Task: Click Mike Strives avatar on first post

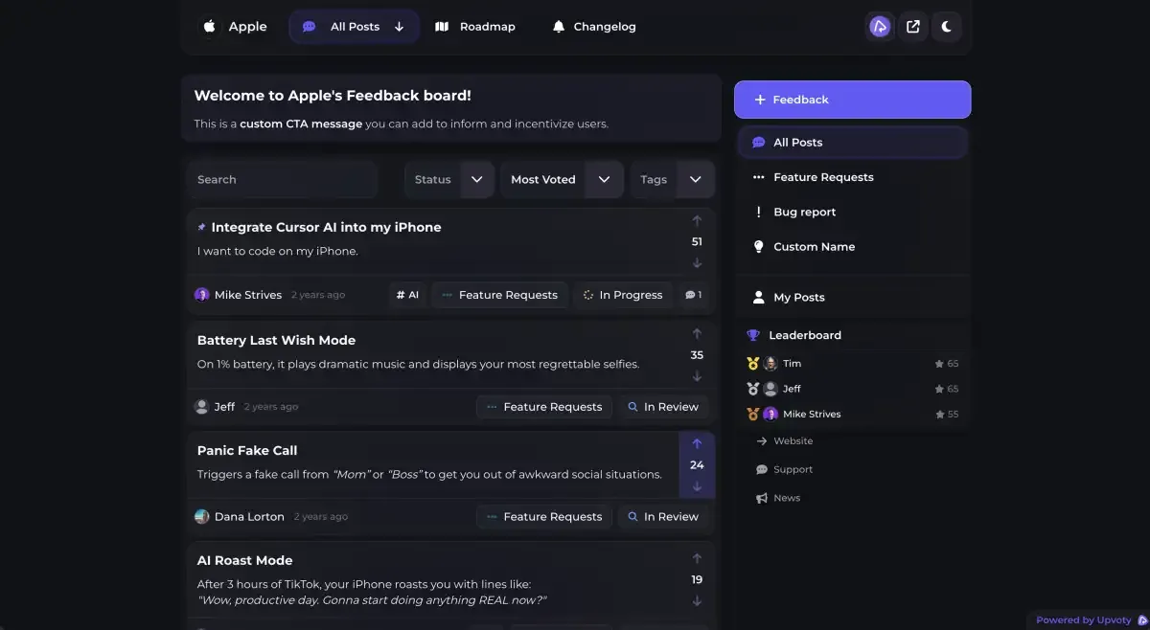Action: pyautogui.click(x=201, y=295)
